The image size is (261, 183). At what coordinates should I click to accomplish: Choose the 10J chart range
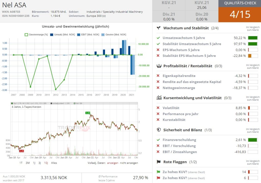46,163
